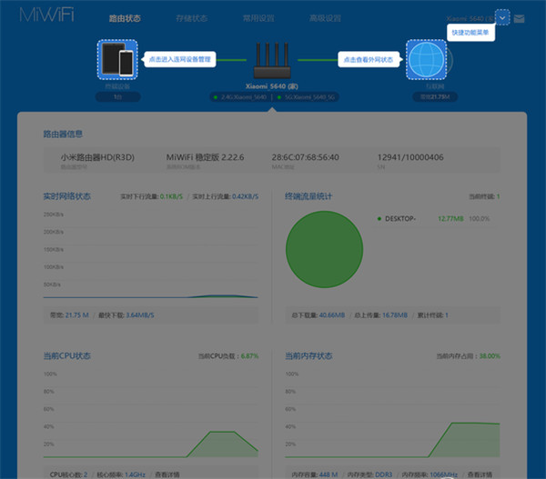Open the Xiaomi 5640 account dropdown
The width and height of the screenshot is (546, 479).
[470, 17]
